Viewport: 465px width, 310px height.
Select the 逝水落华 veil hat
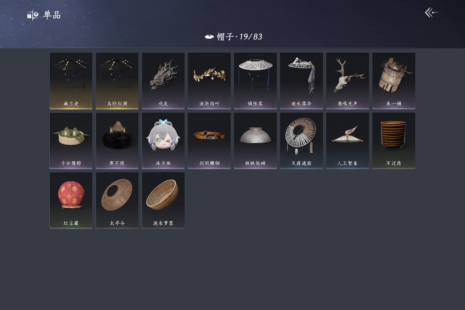coord(302,81)
